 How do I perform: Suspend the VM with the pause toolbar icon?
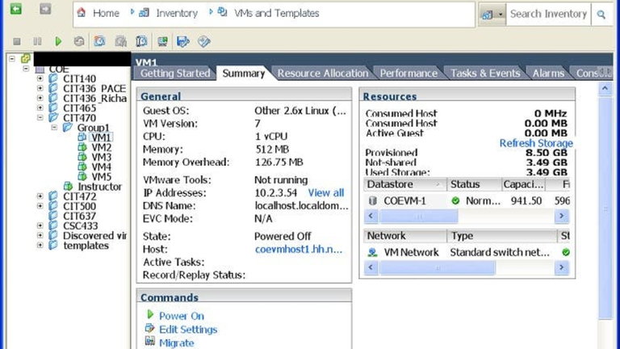click(x=37, y=41)
